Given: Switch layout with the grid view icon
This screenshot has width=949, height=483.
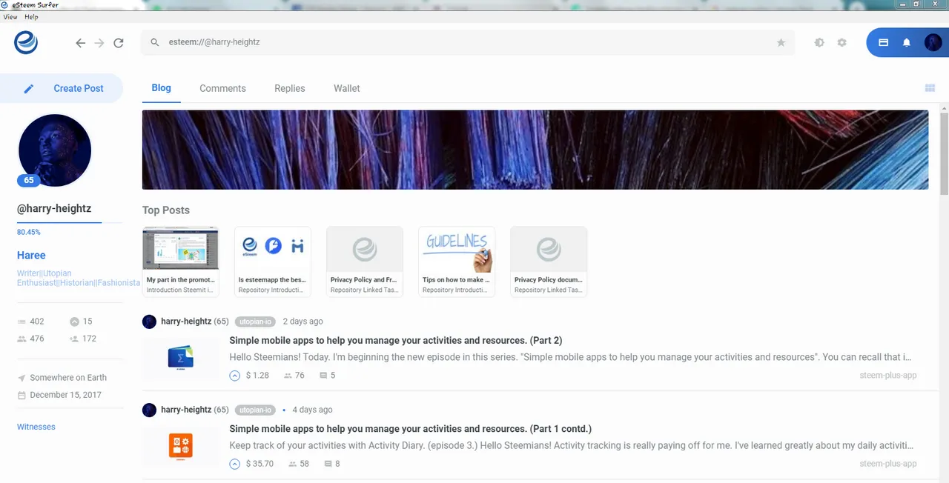Looking at the screenshot, I should [x=930, y=88].
